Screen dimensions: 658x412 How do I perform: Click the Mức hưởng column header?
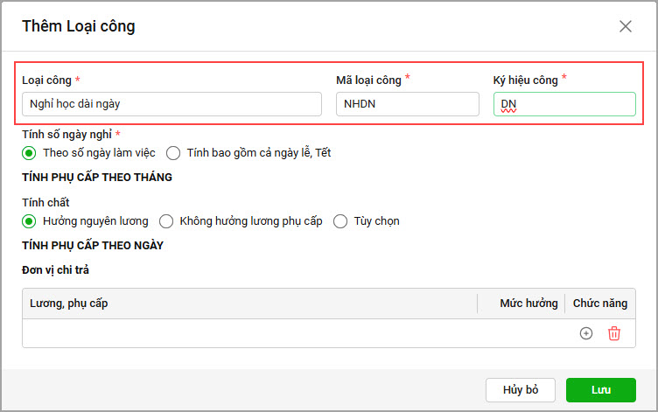click(528, 304)
